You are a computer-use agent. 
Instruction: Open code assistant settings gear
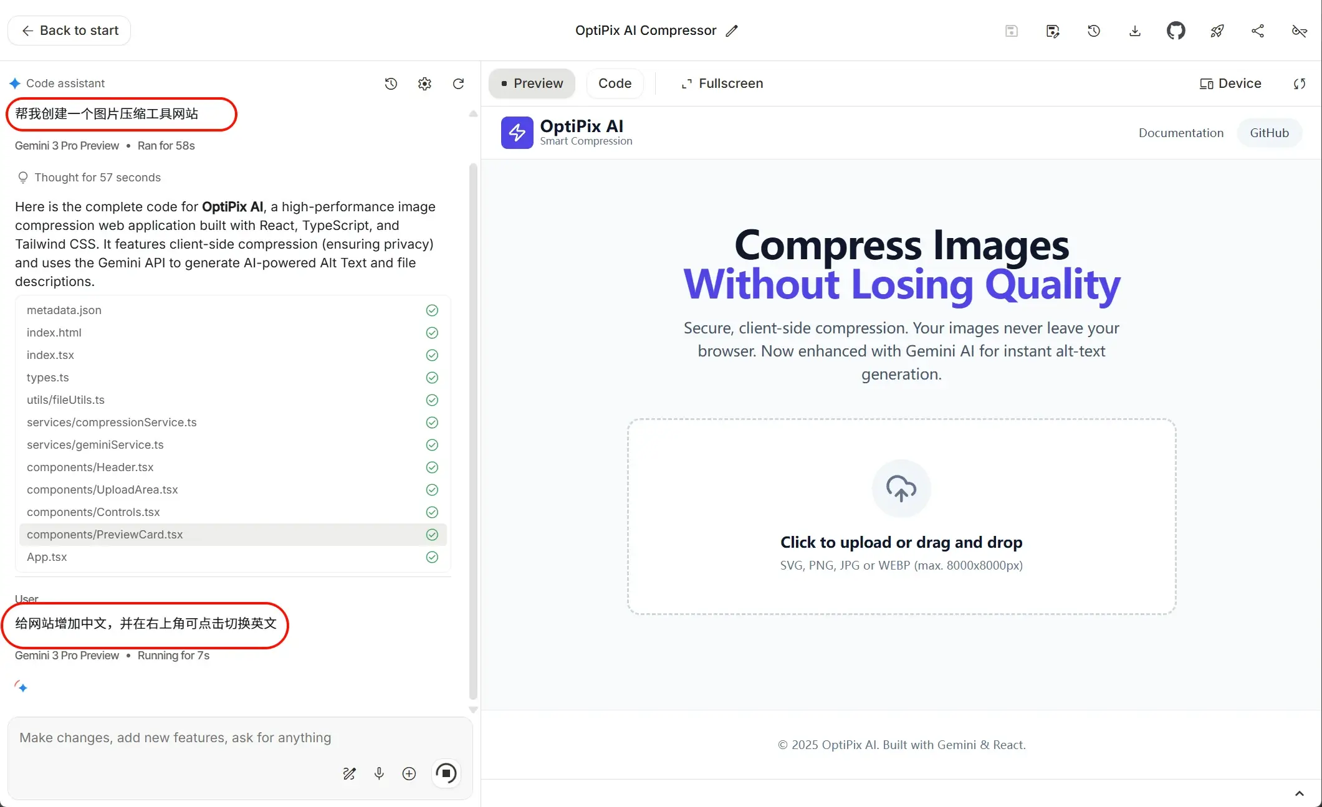click(x=424, y=84)
